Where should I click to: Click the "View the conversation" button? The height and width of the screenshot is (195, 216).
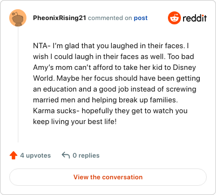[x=108, y=177]
